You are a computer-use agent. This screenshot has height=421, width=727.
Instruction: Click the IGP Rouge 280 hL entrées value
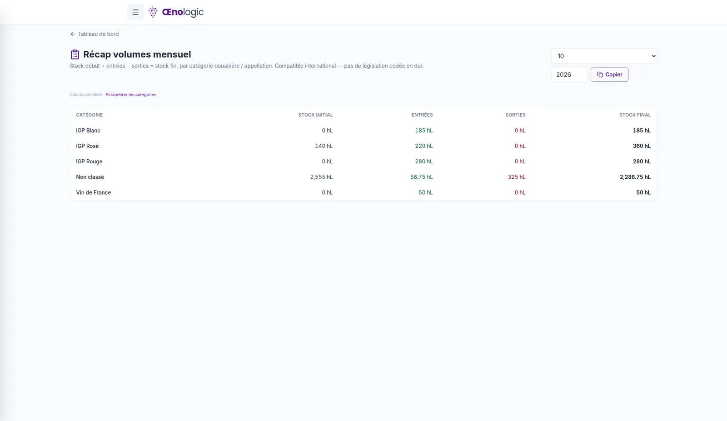tap(424, 162)
